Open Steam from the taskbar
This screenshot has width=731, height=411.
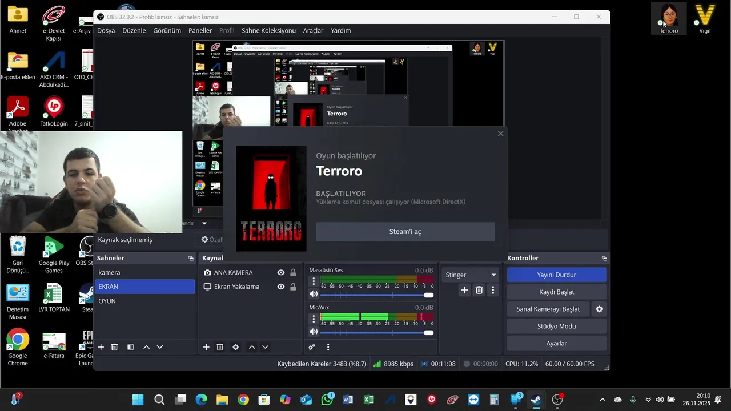(536, 400)
